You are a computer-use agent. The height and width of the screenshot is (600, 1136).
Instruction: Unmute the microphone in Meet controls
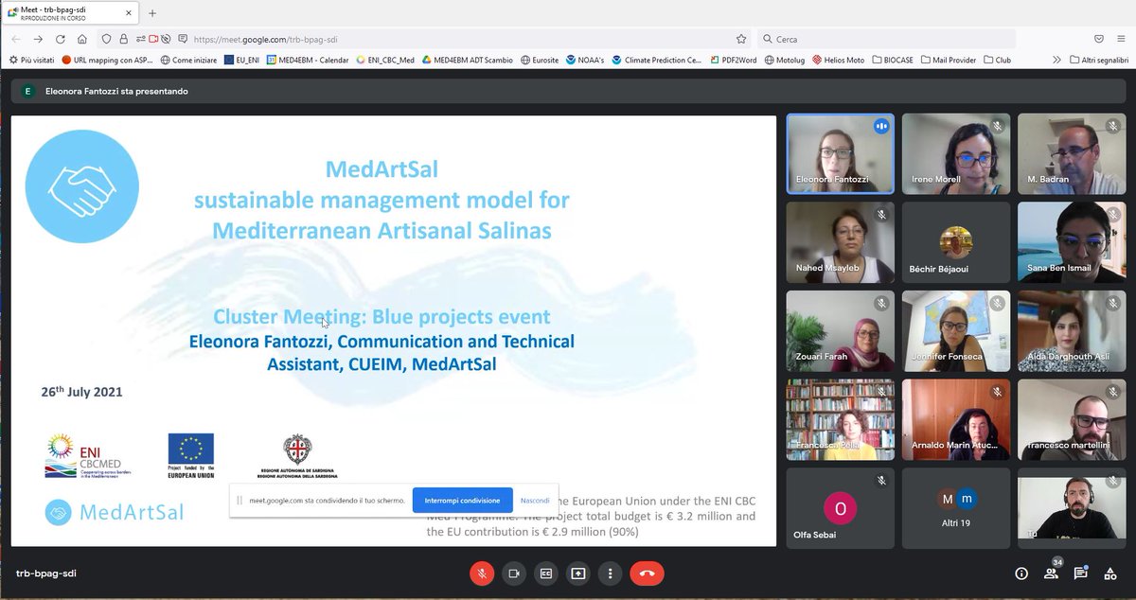[x=482, y=574]
